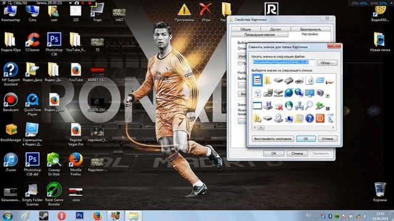Toggle the checkbox in the Свойства Настройка tab

pos(239,63)
